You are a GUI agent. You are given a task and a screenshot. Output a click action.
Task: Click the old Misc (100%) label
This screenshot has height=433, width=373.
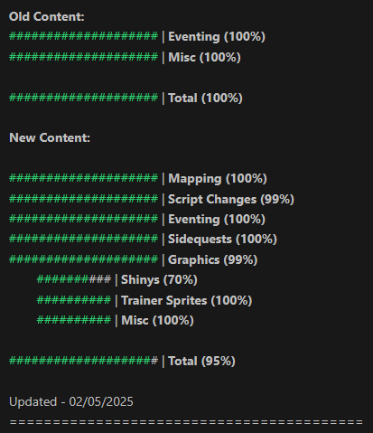[x=204, y=57]
